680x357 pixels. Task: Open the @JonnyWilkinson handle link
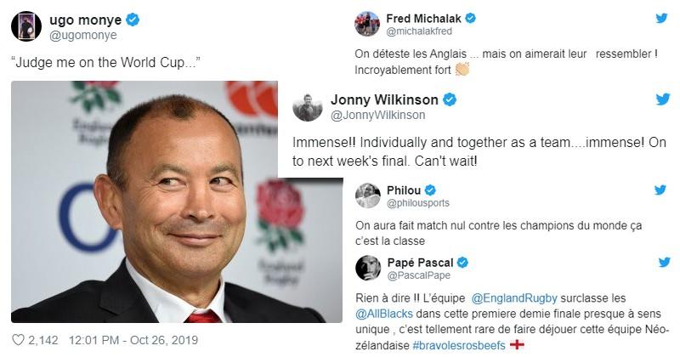pos(372,116)
